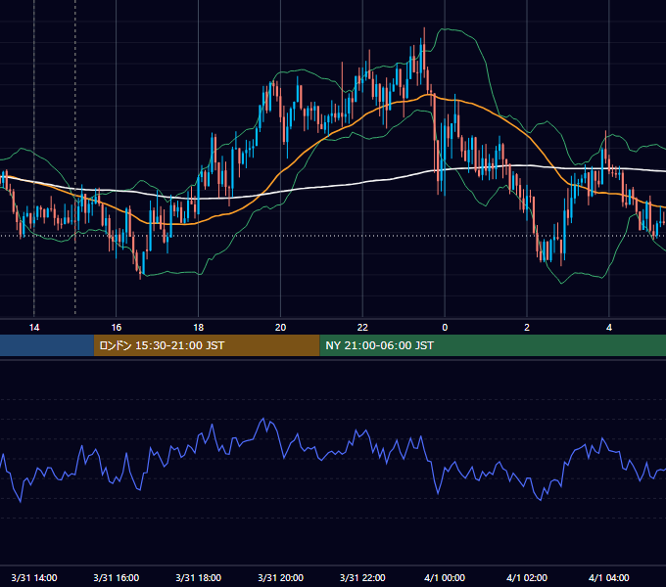Click the 20 hour label on the price chart axis

pos(280,328)
